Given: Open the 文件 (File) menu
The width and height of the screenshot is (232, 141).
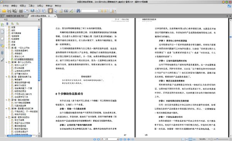Looking at the screenshot, I should 6,6.
